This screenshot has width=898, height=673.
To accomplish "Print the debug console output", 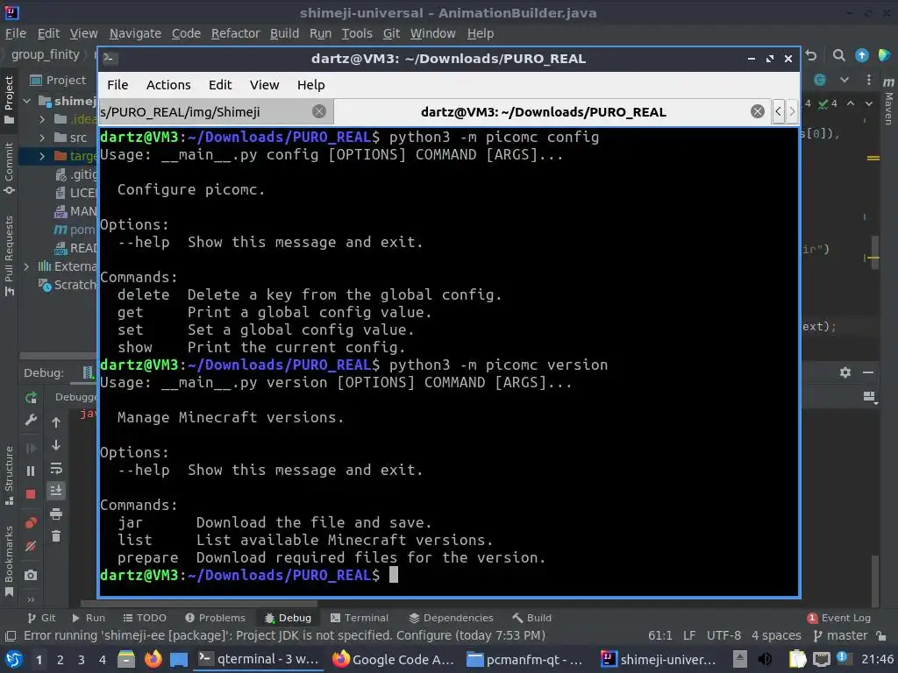I will pos(56,514).
